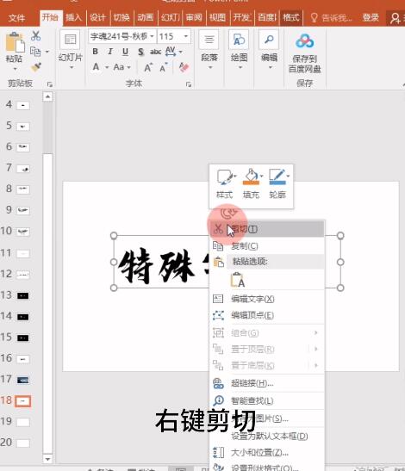Viewport: 405px width, 471px height.
Task: Select slide 20 thumbnail
Action: [x=23, y=443]
